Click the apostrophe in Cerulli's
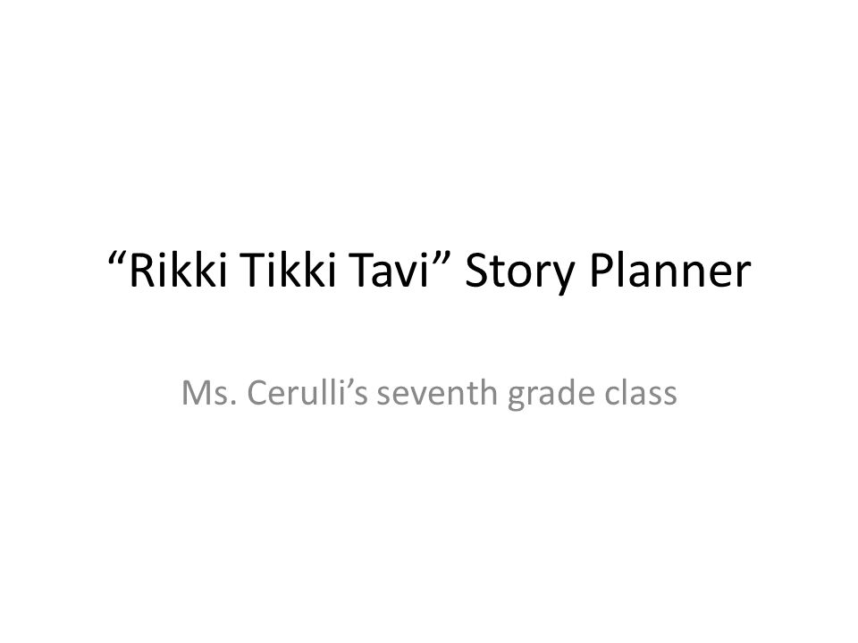 (x=348, y=384)
